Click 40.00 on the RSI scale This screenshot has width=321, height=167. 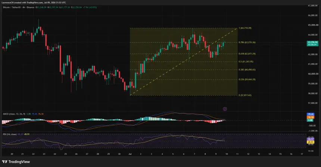coord(311,144)
